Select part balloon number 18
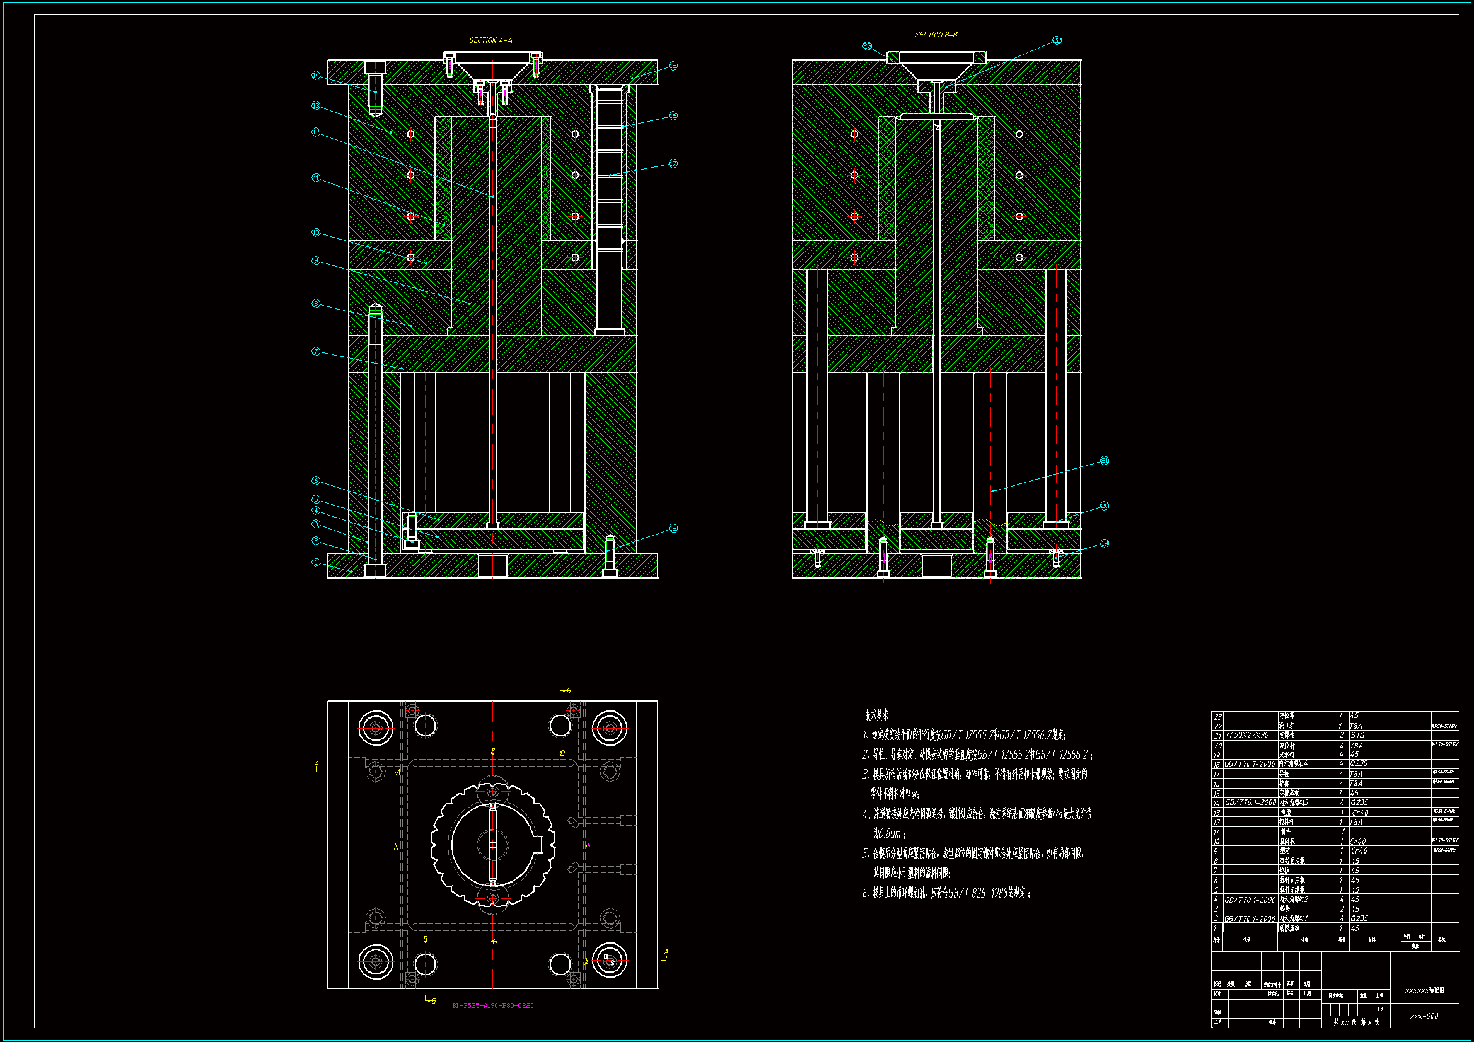Image resolution: width=1474 pixels, height=1042 pixels. point(673,528)
